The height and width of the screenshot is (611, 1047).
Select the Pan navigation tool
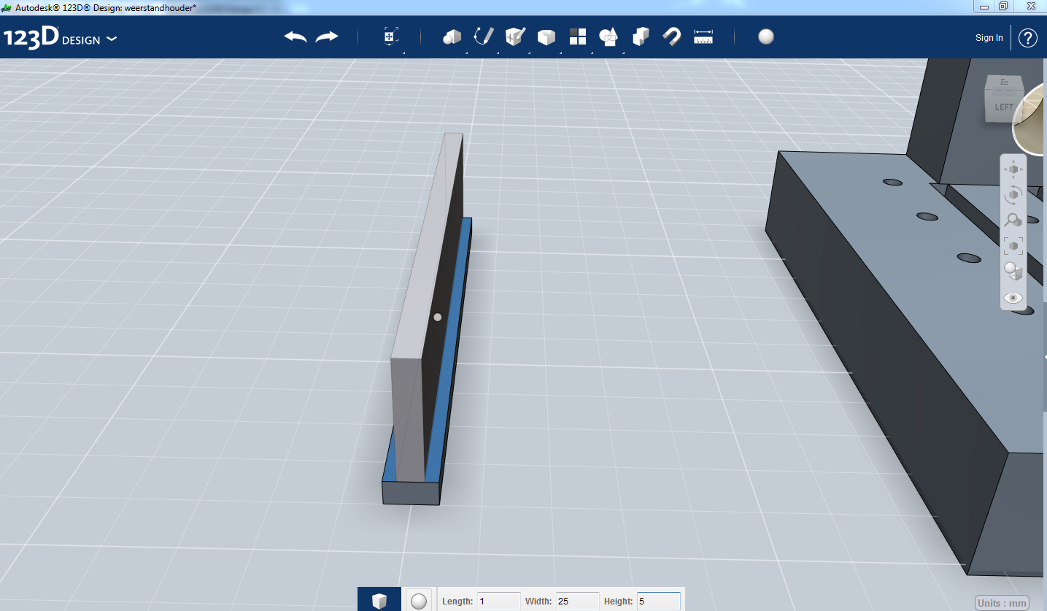click(1013, 169)
